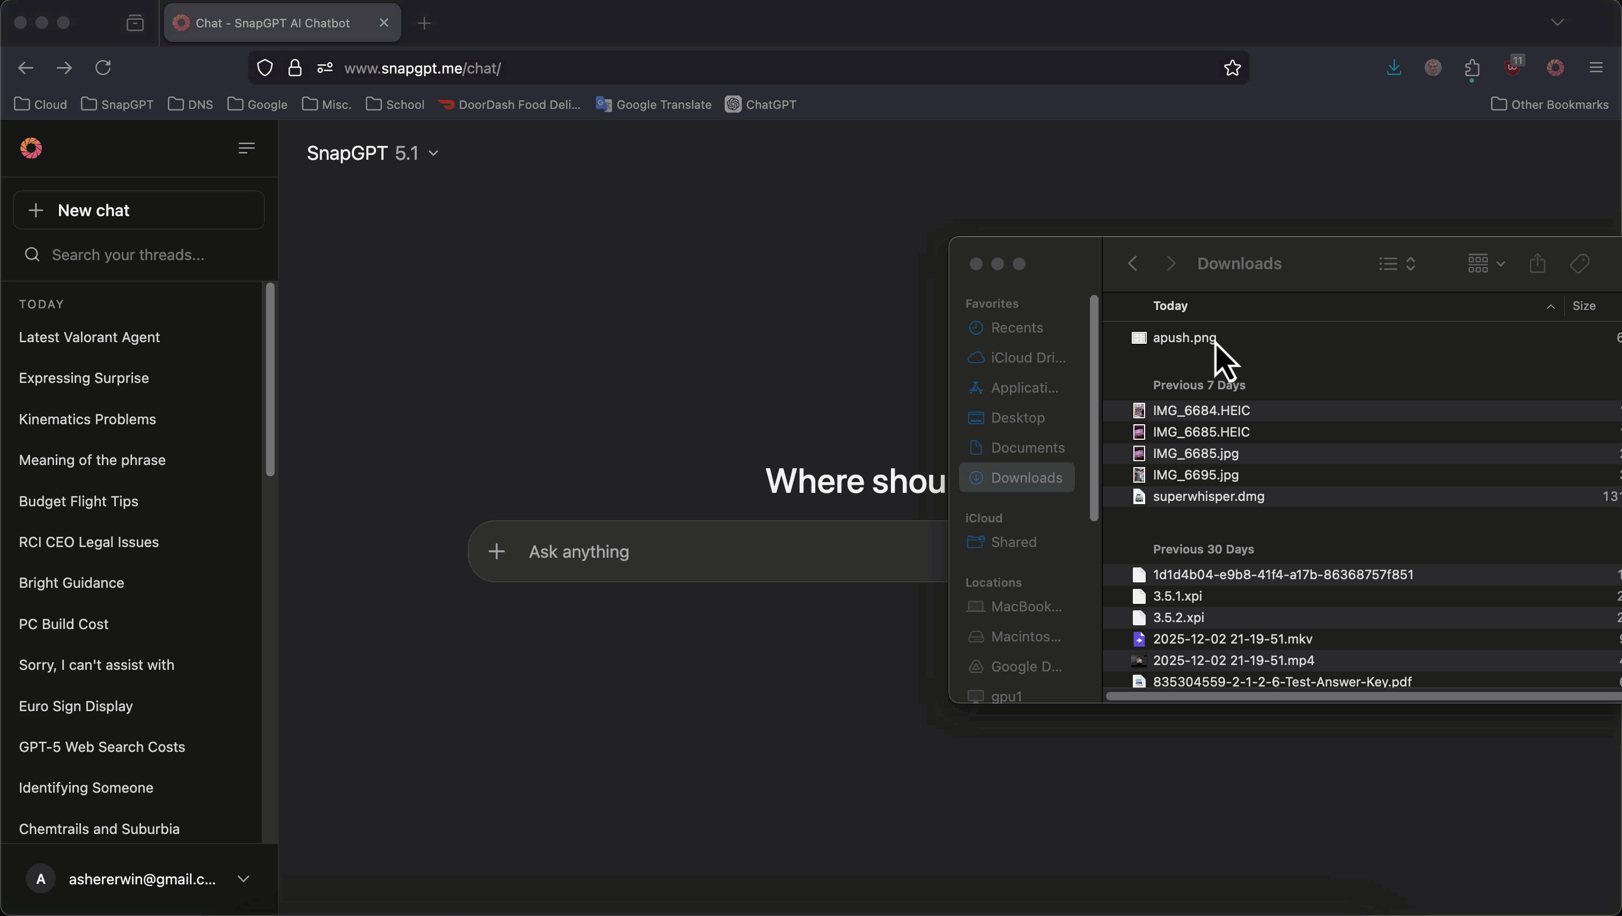
Task: Open the GPT-5 Web Search Costs thread
Action: pos(102,747)
